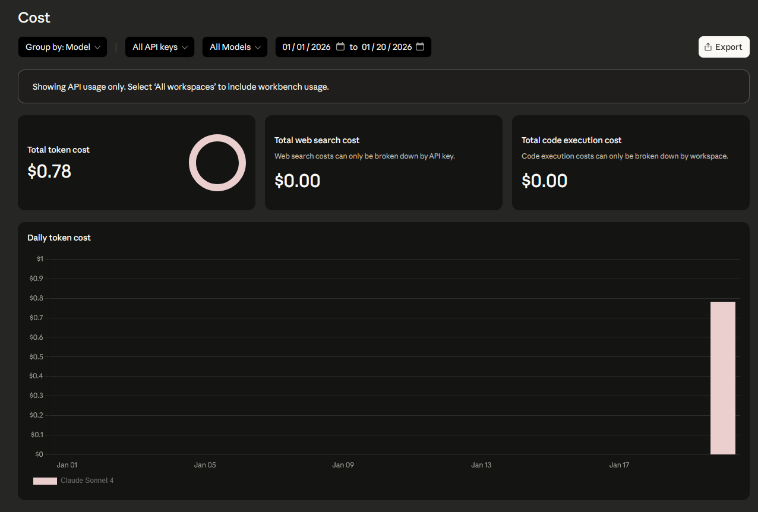
Task: Click the Claude Sonnet 4 legend color swatch
Action: (x=45, y=481)
